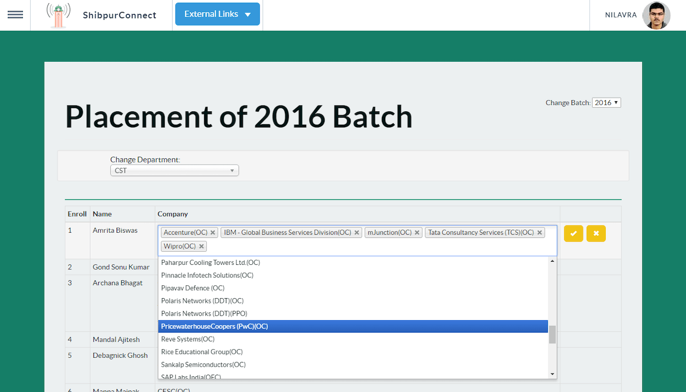Click the ShibpurConnect site title link
Image resolution: width=686 pixels, height=392 pixels.
pos(119,15)
